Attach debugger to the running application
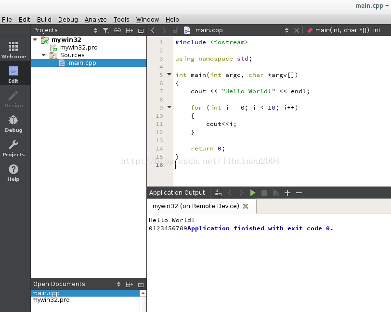 coord(276,193)
